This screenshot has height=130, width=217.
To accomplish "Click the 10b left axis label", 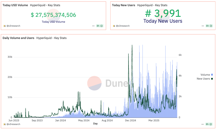I will pyautogui.click(x=10, y=97).
